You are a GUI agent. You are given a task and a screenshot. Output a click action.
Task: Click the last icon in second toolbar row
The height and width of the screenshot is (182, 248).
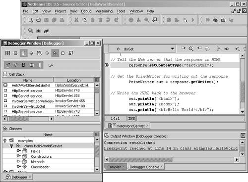pyautogui.click(x=46, y=31)
